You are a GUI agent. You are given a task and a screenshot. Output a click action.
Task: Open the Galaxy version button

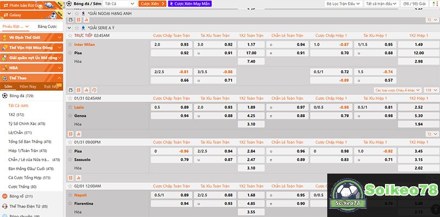[31, 15]
